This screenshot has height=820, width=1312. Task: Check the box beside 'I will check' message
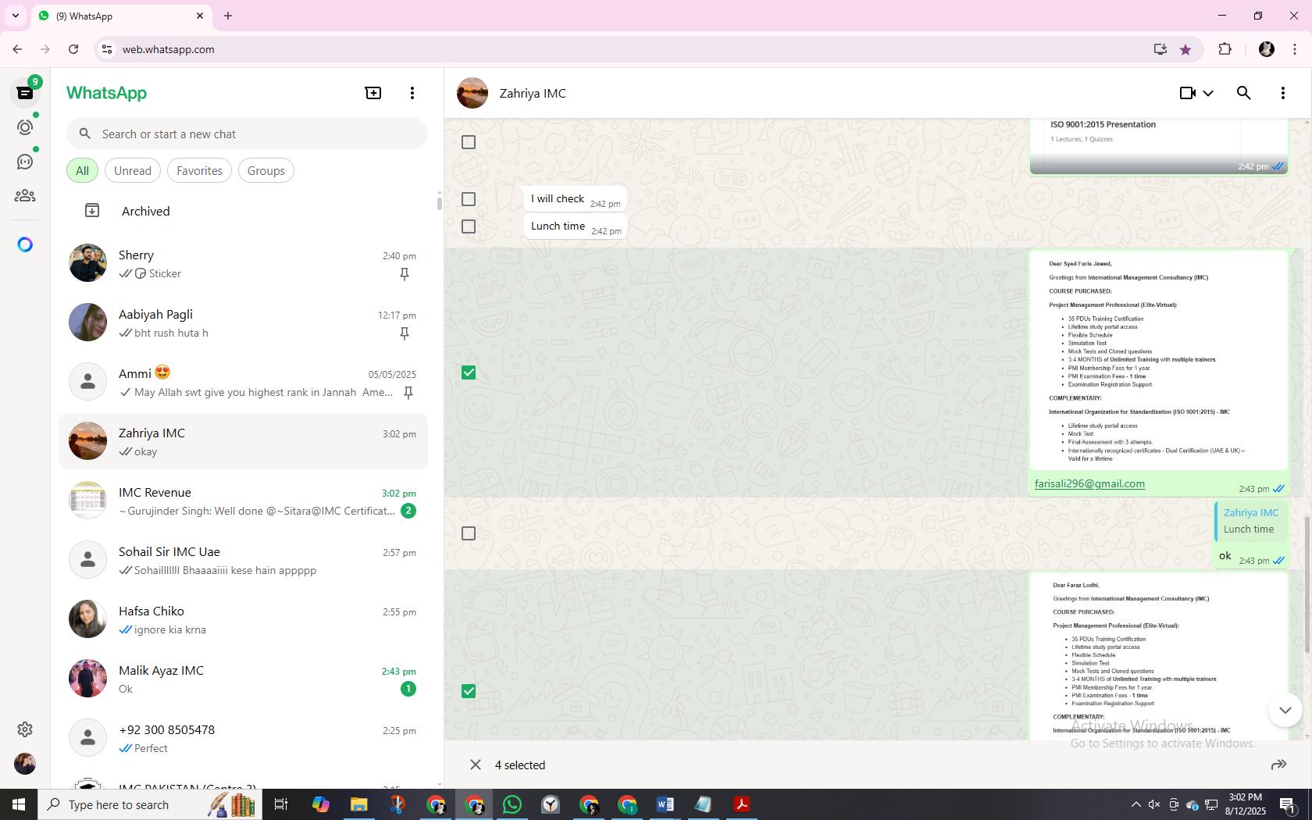click(469, 199)
